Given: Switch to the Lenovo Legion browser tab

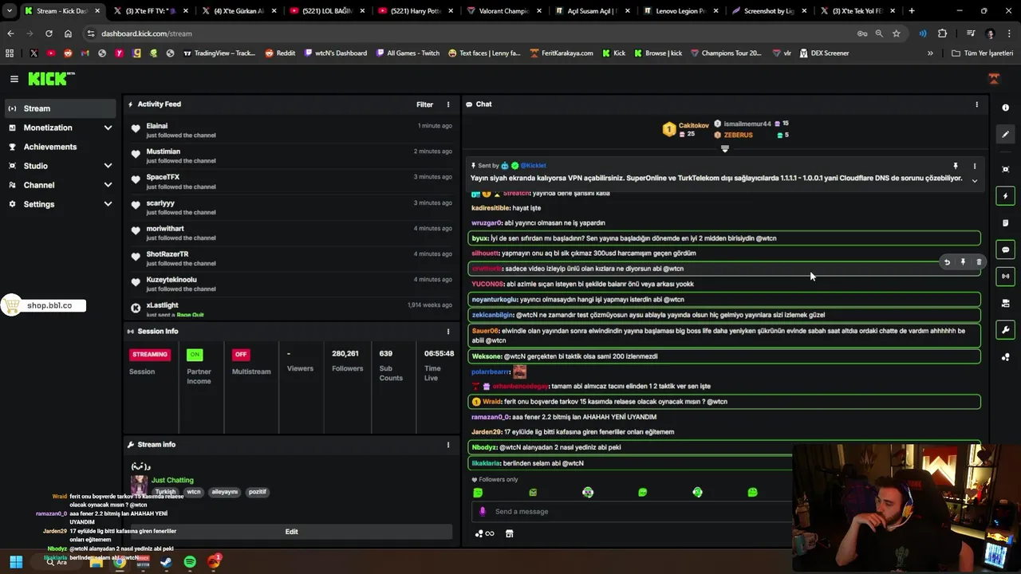Looking at the screenshot, I should click(x=680, y=11).
